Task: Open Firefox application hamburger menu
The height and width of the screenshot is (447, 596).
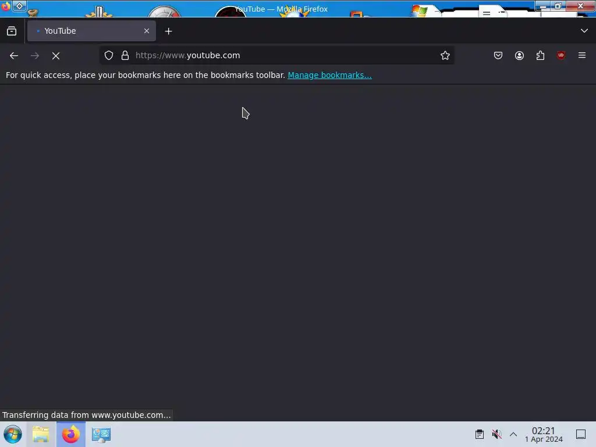Action: pyautogui.click(x=582, y=55)
